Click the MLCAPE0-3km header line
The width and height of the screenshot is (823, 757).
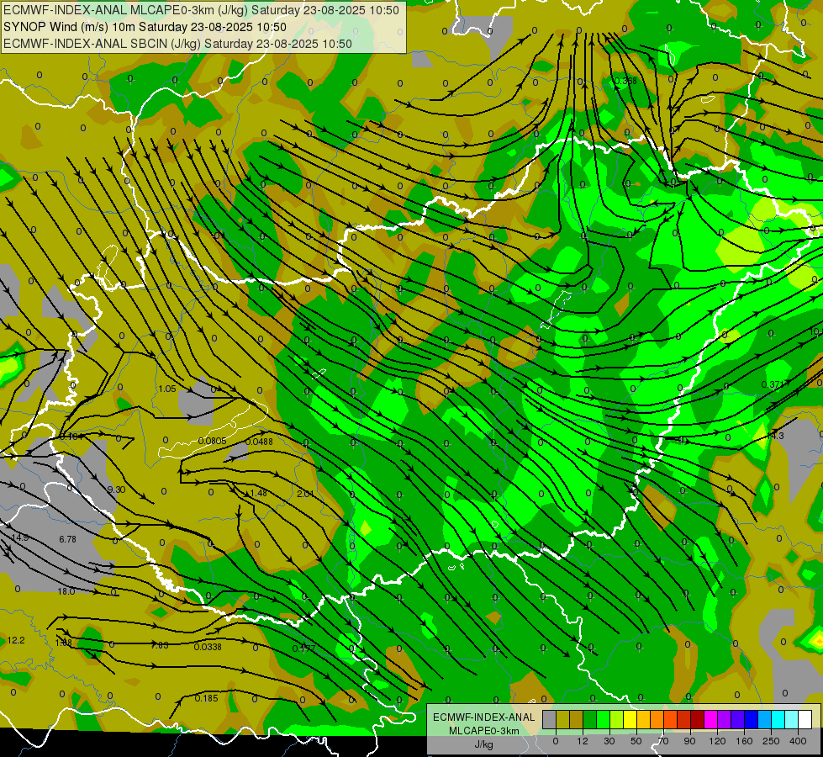pyautogui.click(x=201, y=10)
